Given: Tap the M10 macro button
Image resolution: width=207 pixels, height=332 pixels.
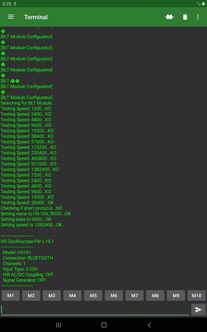Looking at the screenshot, I should coord(197,296).
